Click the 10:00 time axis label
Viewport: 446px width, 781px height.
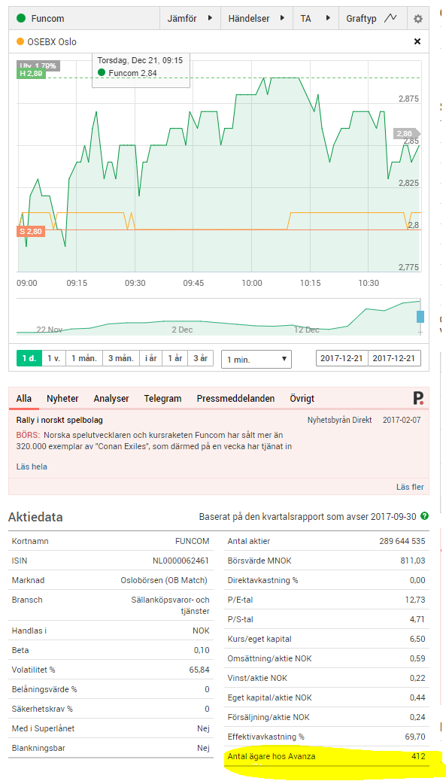[x=252, y=283]
